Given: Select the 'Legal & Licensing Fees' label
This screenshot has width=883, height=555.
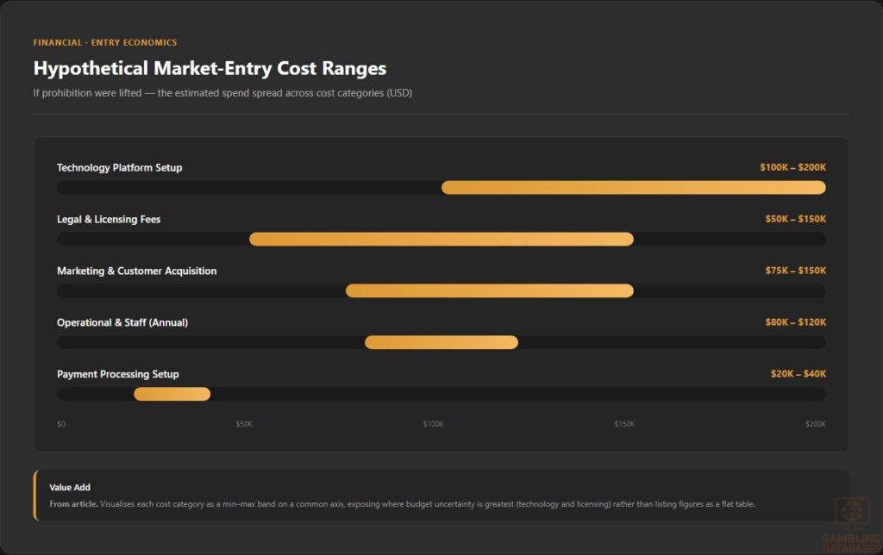Looking at the screenshot, I should pyautogui.click(x=109, y=220).
